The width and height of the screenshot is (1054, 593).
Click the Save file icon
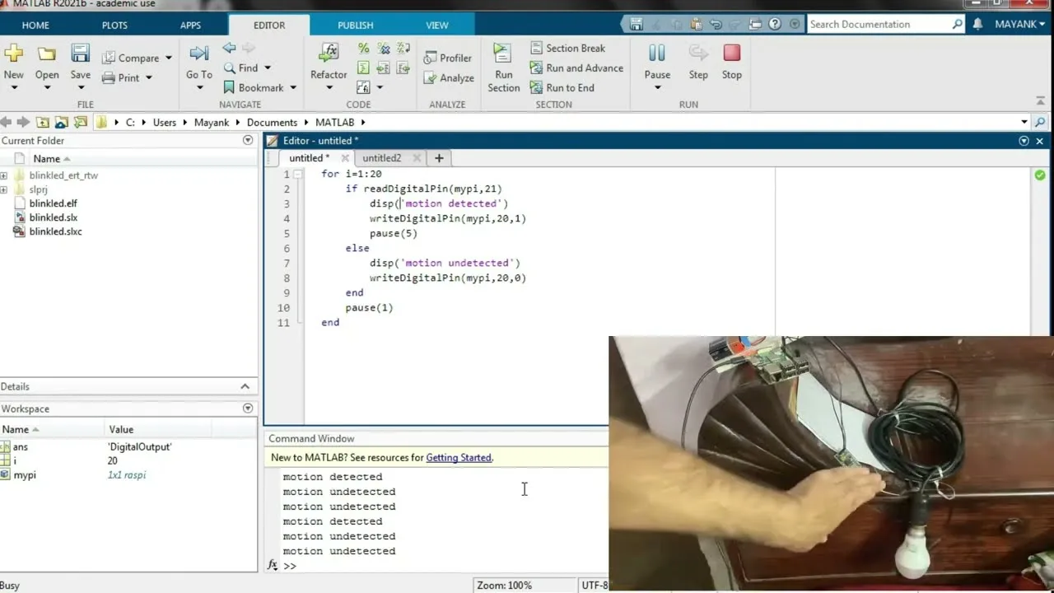click(80, 54)
